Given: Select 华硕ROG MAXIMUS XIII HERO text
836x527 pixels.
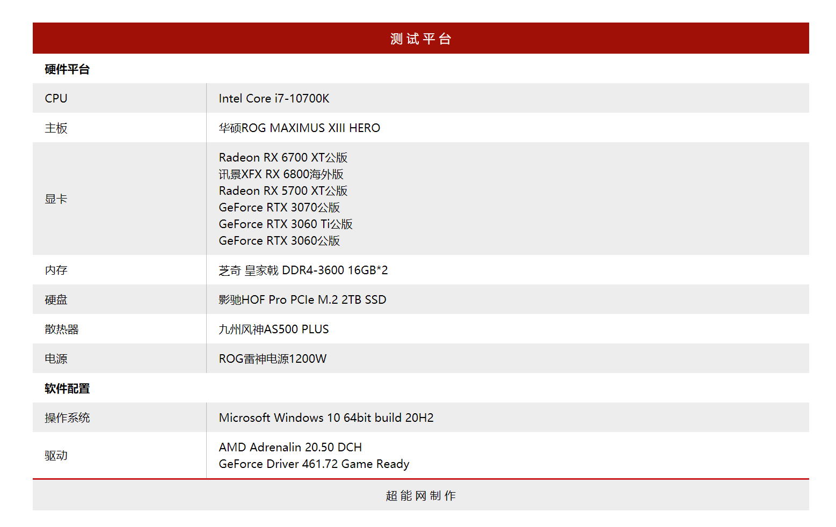Looking at the screenshot, I should coord(300,128).
